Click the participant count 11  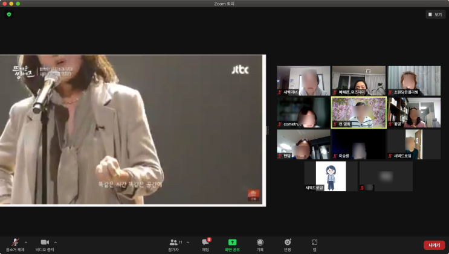point(181,243)
